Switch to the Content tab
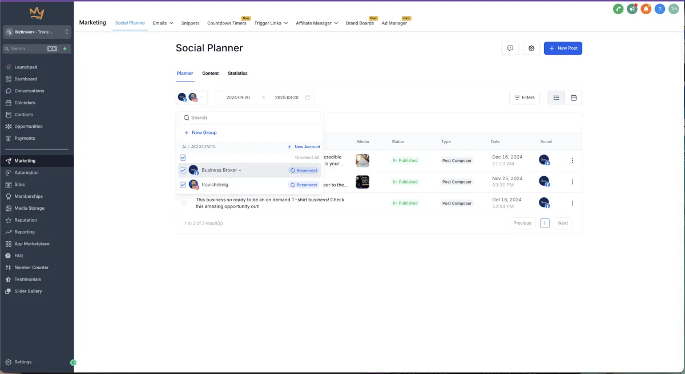 coord(211,74)
